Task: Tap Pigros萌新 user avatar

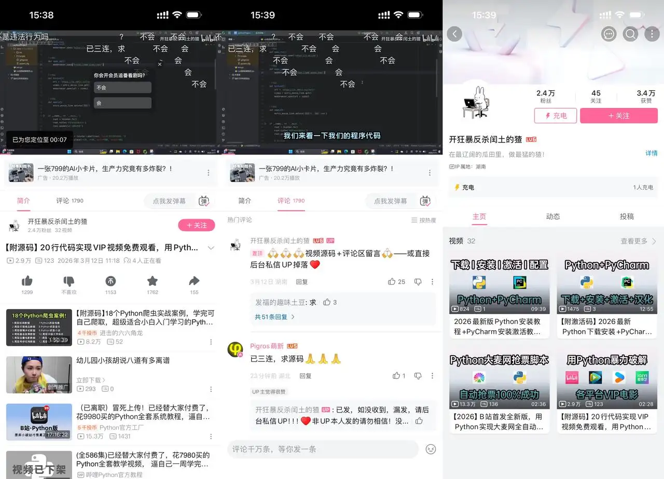Action: coord(235,349)
